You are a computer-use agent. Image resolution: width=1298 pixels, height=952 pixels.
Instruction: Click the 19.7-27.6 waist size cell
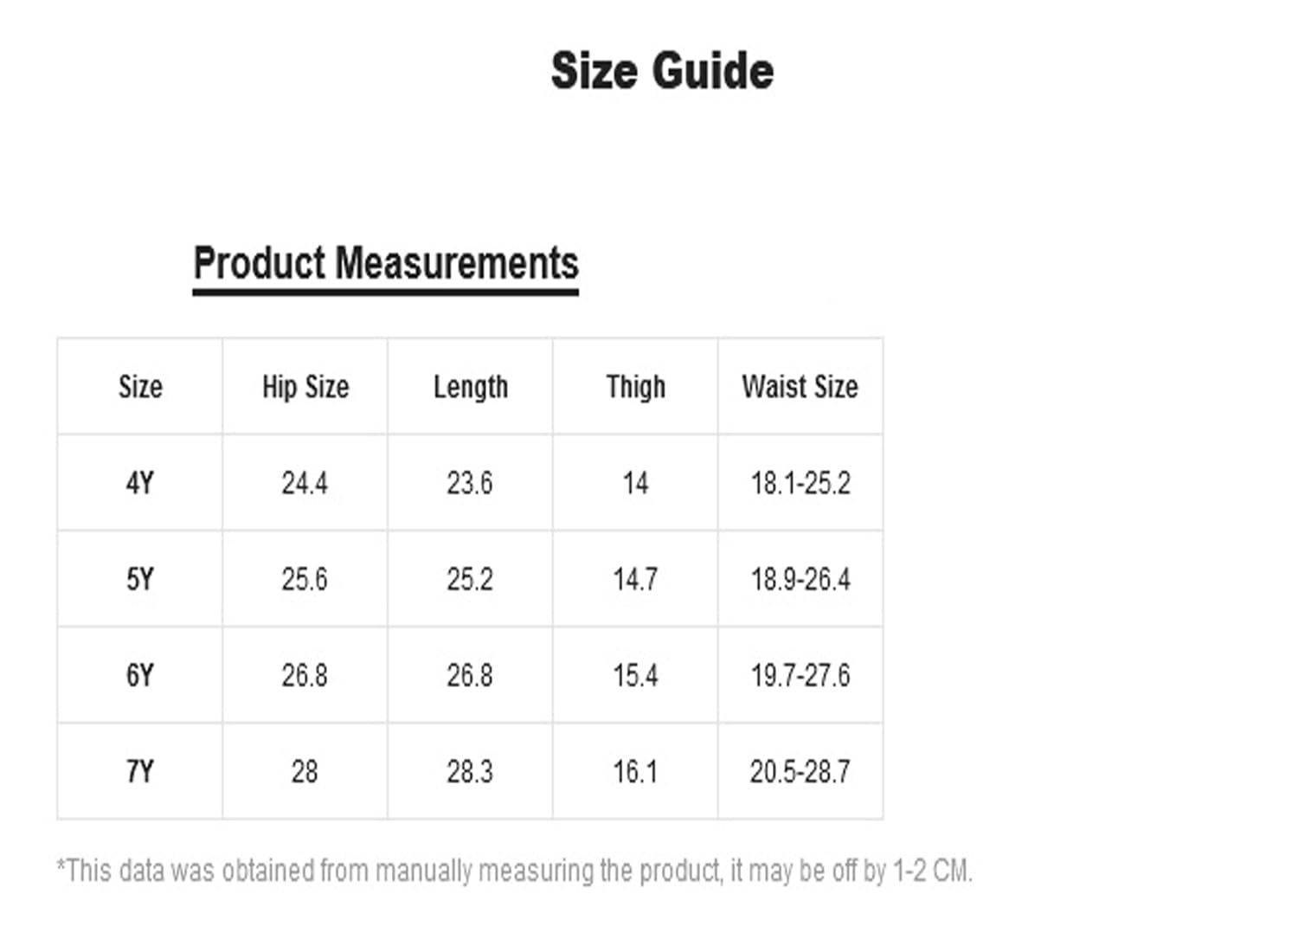[800, 675]
